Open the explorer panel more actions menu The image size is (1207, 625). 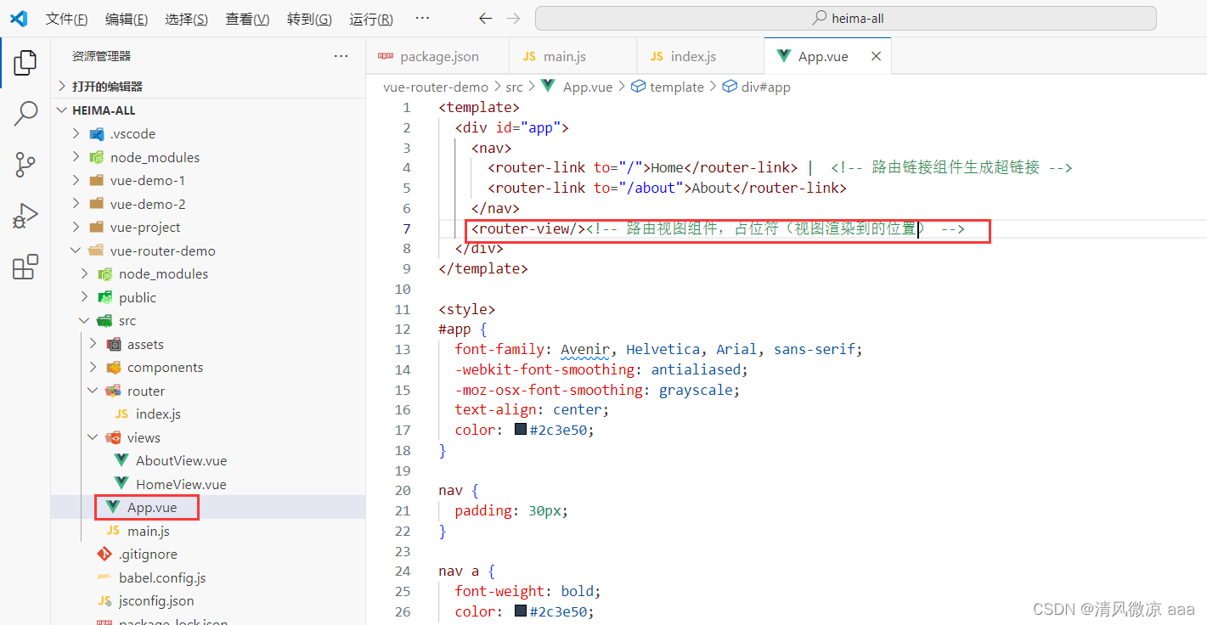click(341, 56)
